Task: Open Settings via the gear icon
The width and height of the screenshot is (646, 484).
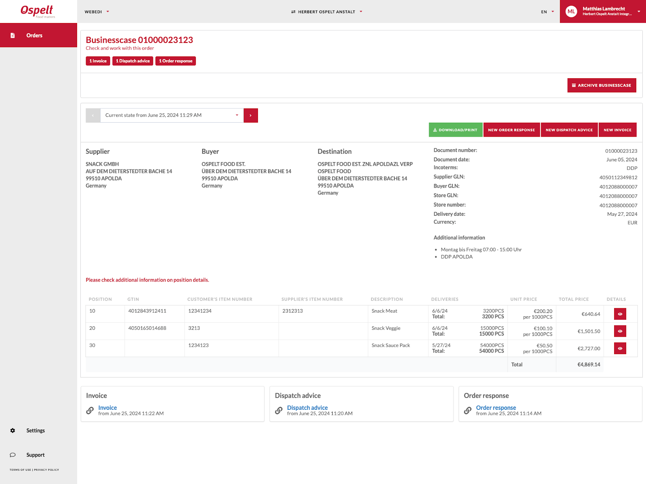Action: [x=13, y=430]
